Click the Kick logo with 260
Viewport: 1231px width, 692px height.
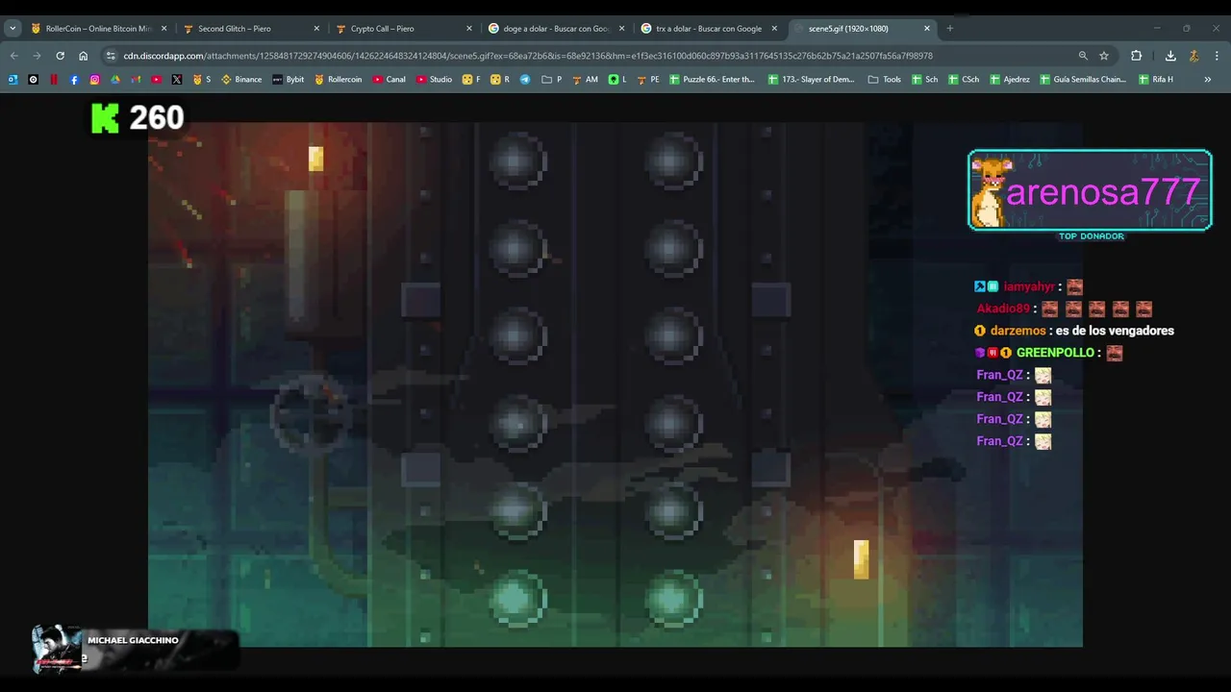click(x=138, y=118)
